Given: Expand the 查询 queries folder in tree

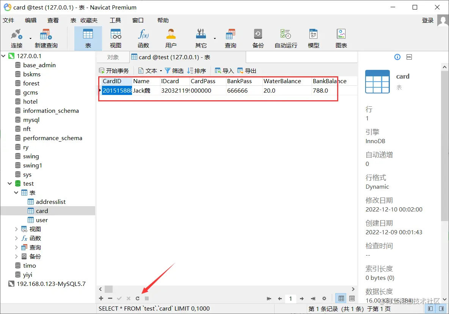Looking at the screenshot, I should [16, 248].
